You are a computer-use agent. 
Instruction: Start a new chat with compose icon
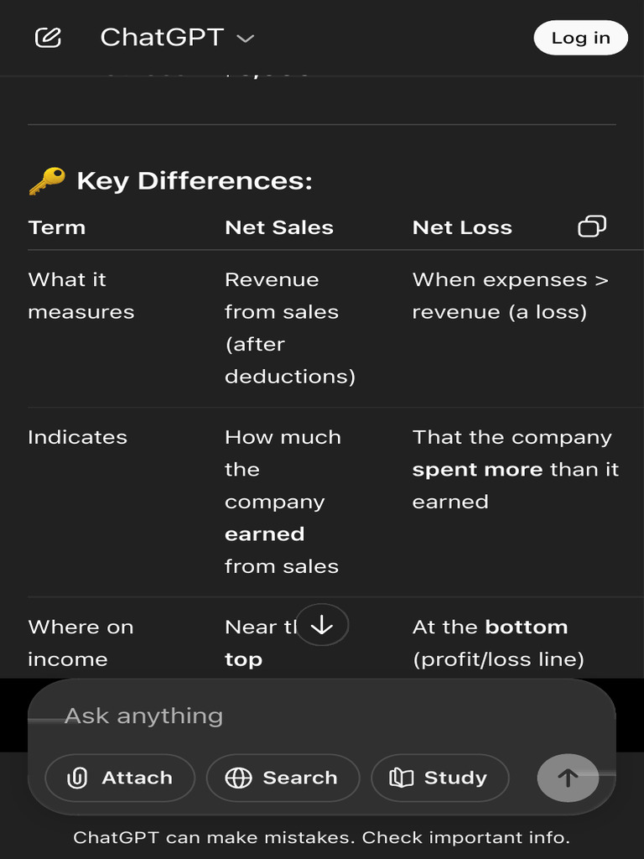coord(48,38)
